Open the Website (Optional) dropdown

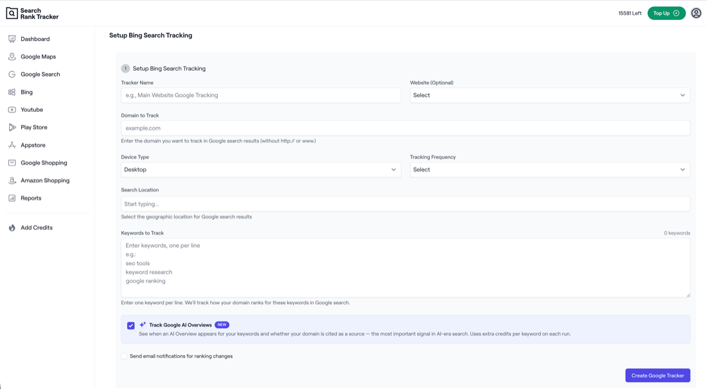click(x=550, y=95)
